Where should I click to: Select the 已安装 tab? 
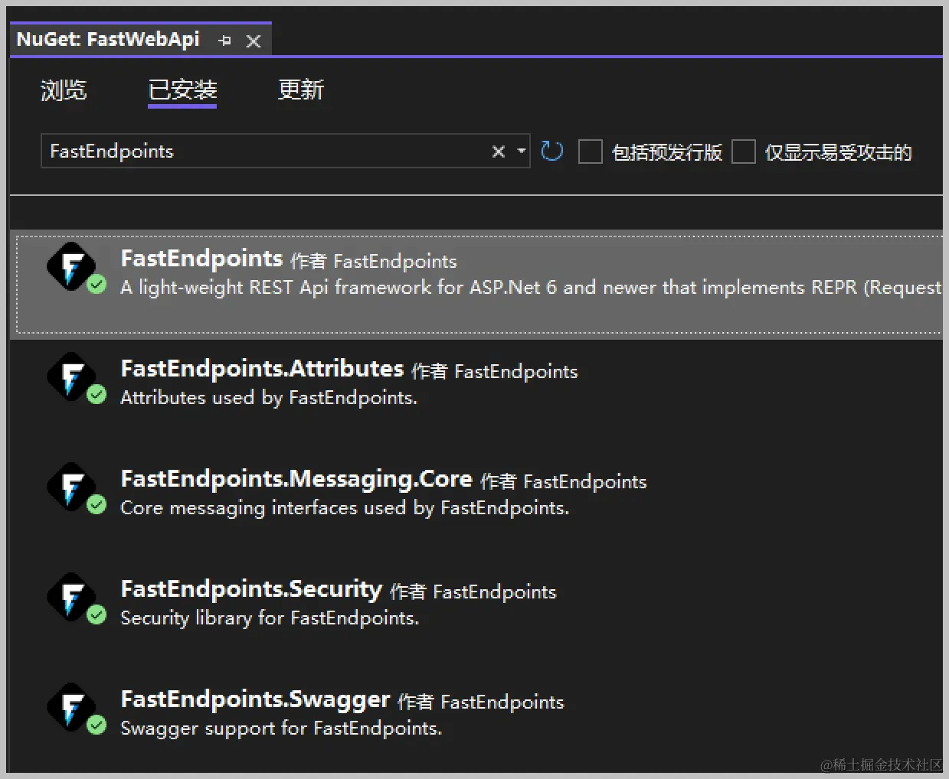click(x=182, y=90)
